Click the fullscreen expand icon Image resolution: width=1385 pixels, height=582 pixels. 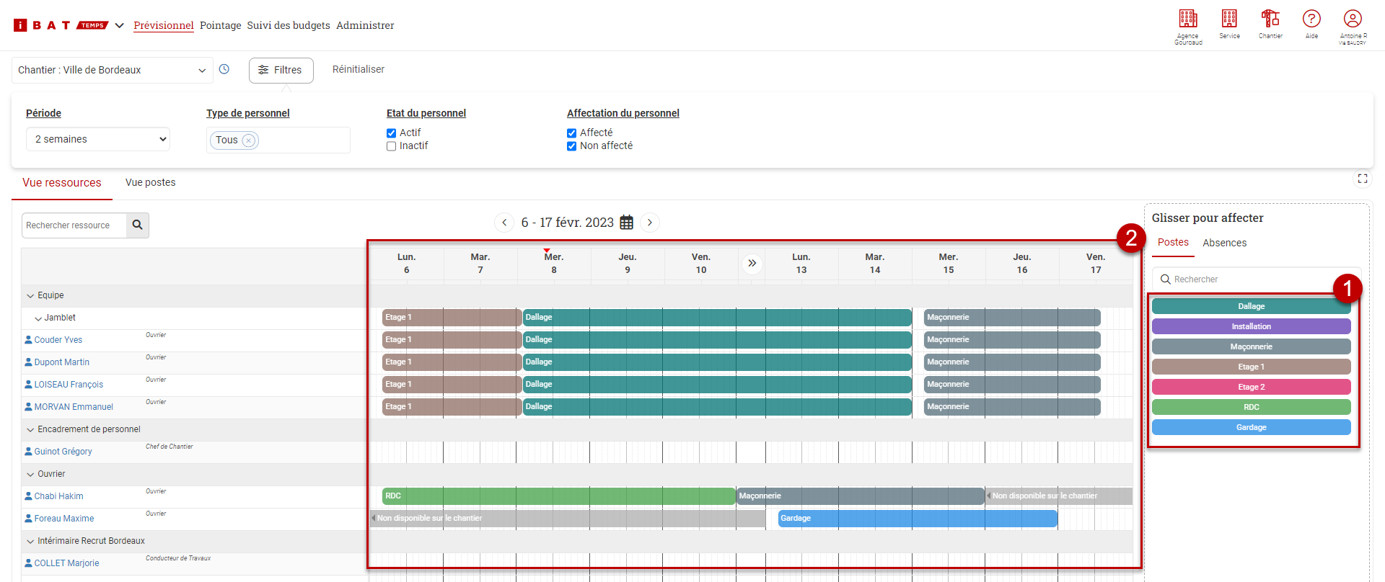(1363, 179)
